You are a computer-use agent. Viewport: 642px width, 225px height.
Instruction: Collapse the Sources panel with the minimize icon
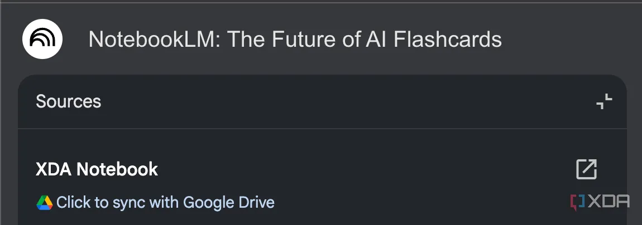tap(604, 101)
